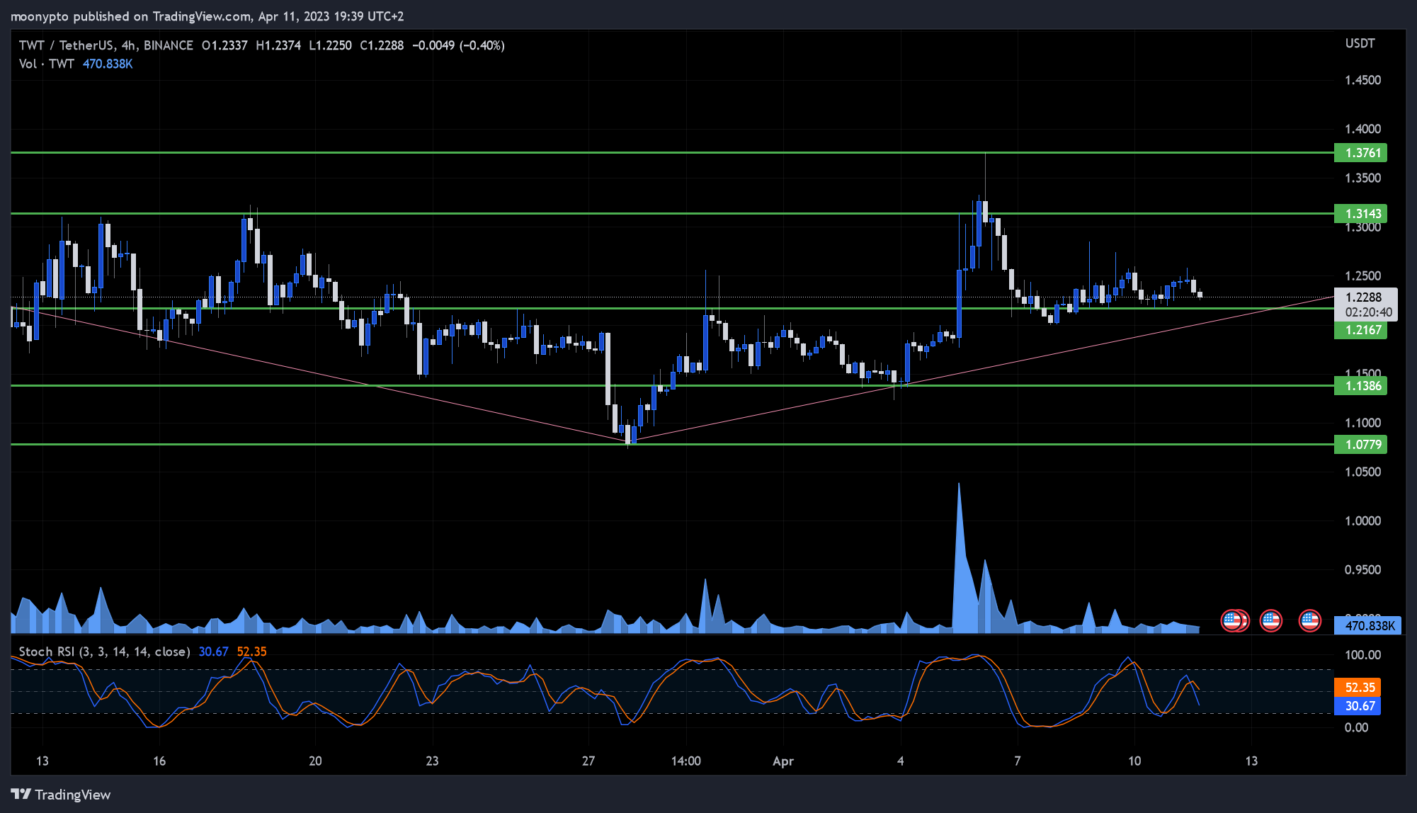Click the −0.0049 (−0.40%) change value

[x=458, y=45]
